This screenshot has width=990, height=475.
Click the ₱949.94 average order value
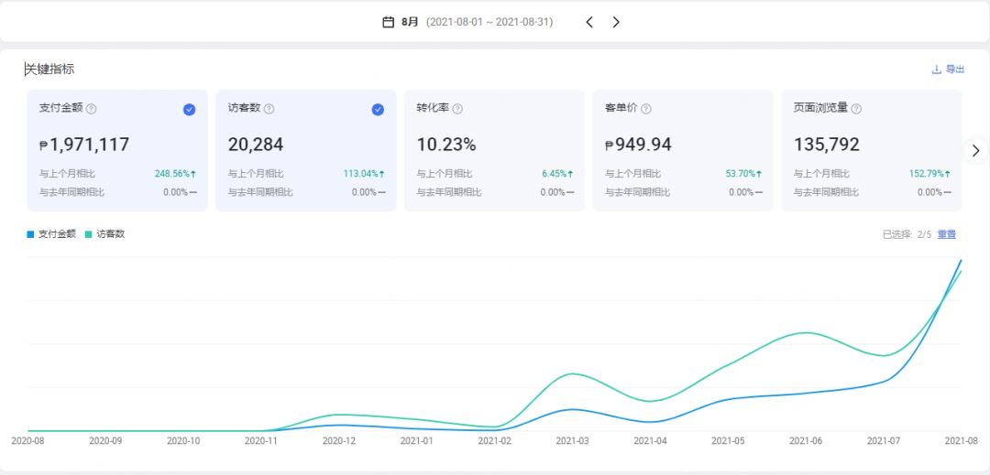[x=638, y=145]
